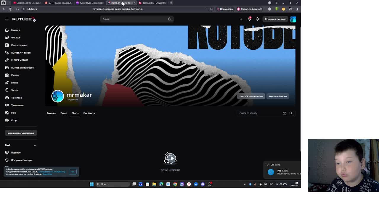379x213 pixels.
Task: Close the mrmakar browser tab
Action: 134,3
